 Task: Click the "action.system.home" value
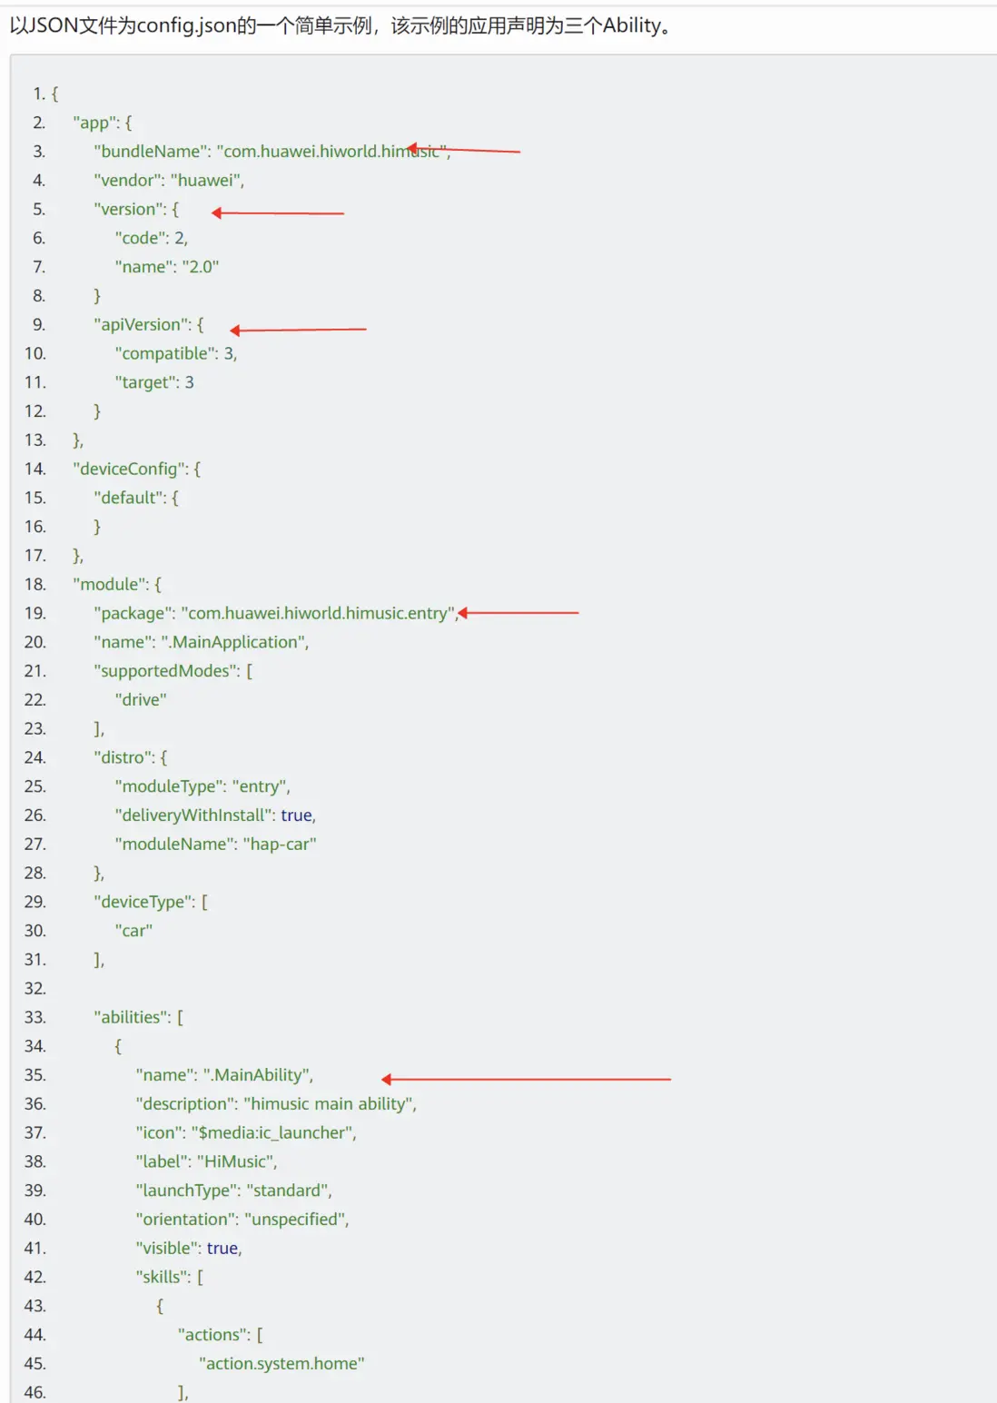[x=281, y=1364]
